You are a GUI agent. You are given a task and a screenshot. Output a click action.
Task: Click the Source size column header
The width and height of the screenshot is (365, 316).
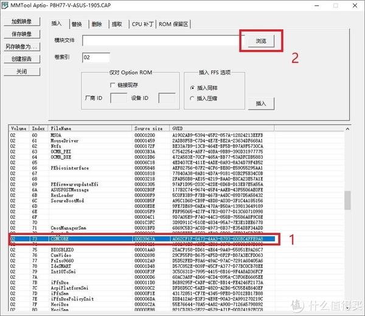[x=151, y=128]
